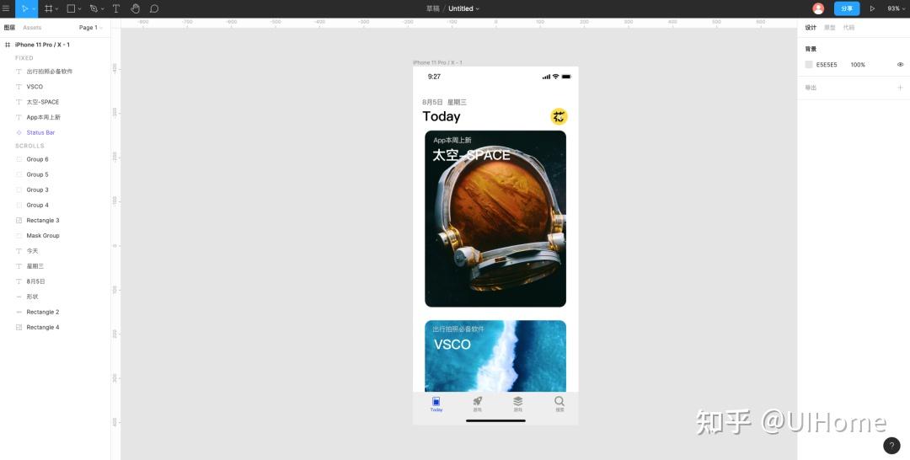Image resolution: width=910 pixels, height=460 pixels.
Task: Open the shape tools dropdown arrow
Action: 79,9
